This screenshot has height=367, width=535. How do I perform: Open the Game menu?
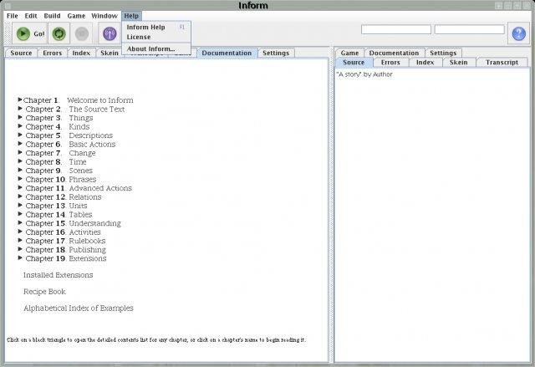(76, 16)
